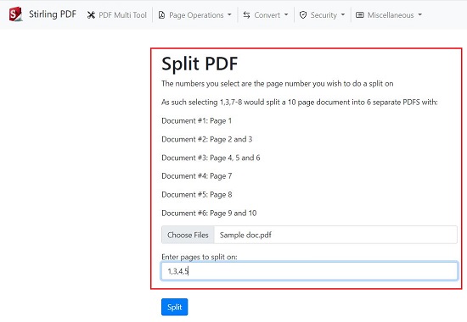Viewport: 467px width, 322px height.
Task: Open the Security menu
Action: pos(323,15)
